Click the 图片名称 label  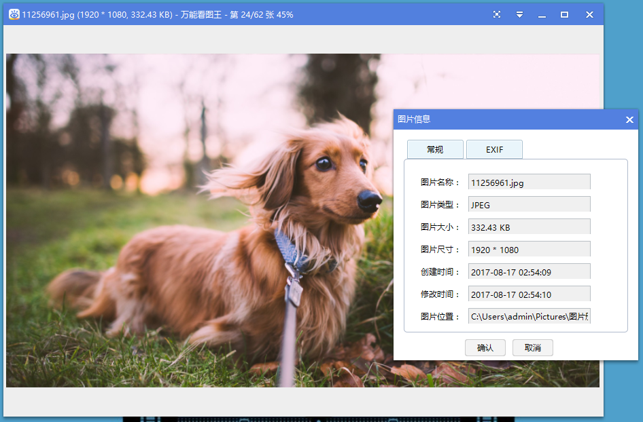[440, 183]
